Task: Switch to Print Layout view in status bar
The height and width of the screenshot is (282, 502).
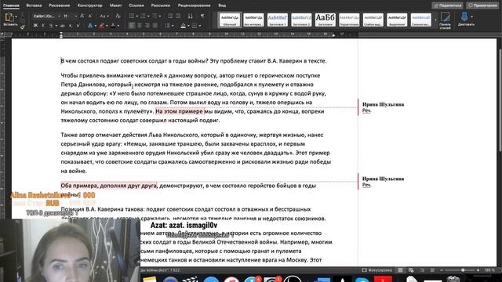Action: tap(400, 270)
